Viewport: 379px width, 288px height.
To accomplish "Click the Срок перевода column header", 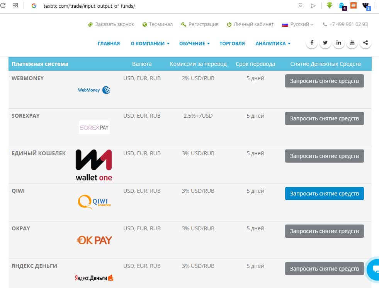I will click(x=255, y=64).
